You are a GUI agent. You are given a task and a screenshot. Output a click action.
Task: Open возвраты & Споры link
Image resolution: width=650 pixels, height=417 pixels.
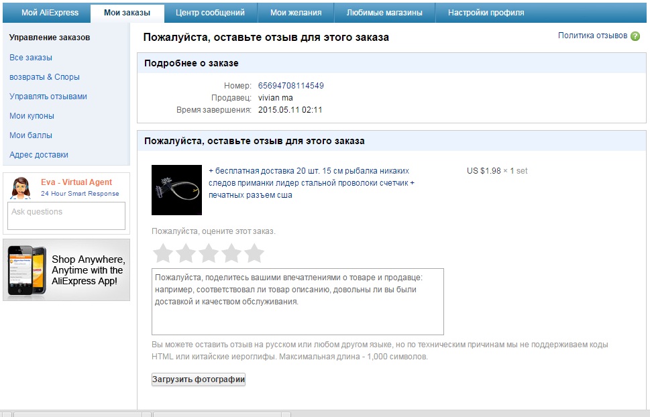click(x=44, y=77)
